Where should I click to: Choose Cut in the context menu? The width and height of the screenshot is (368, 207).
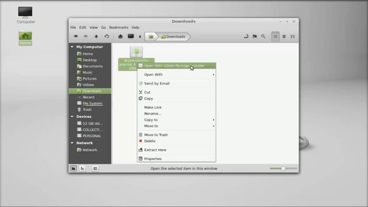point(177,92)
